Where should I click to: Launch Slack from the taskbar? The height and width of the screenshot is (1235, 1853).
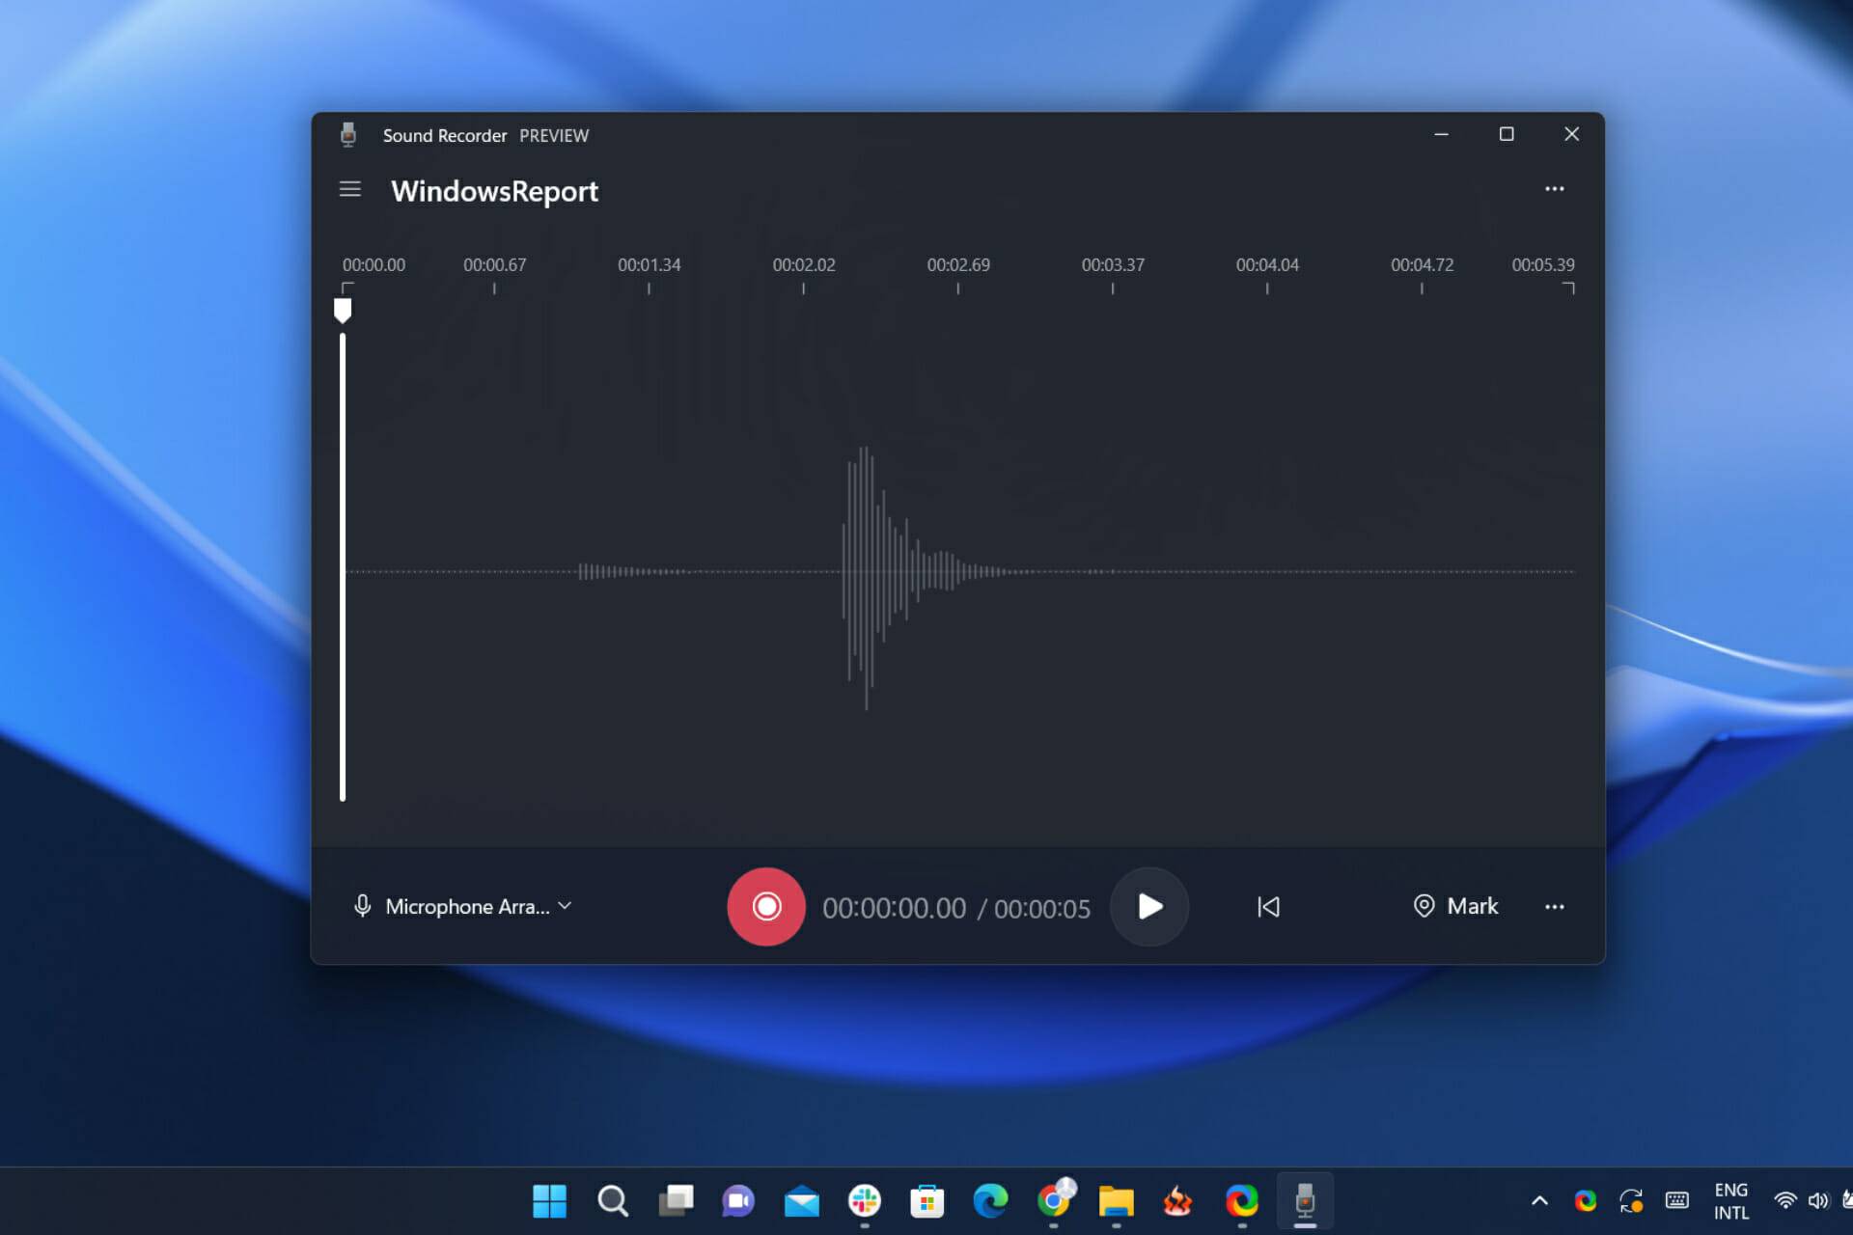click(866, 1199)
